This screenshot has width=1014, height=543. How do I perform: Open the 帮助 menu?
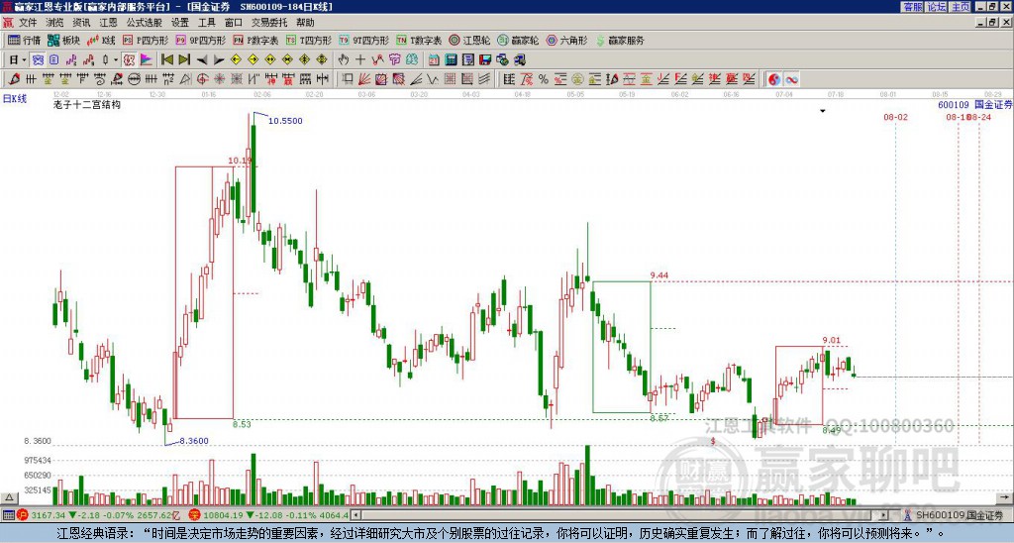click(305, 23)
